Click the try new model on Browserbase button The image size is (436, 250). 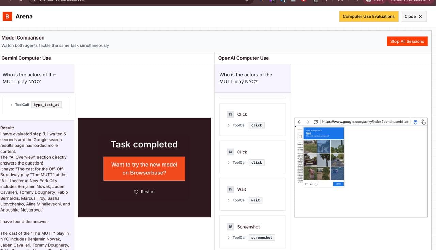tap(144, 169)
